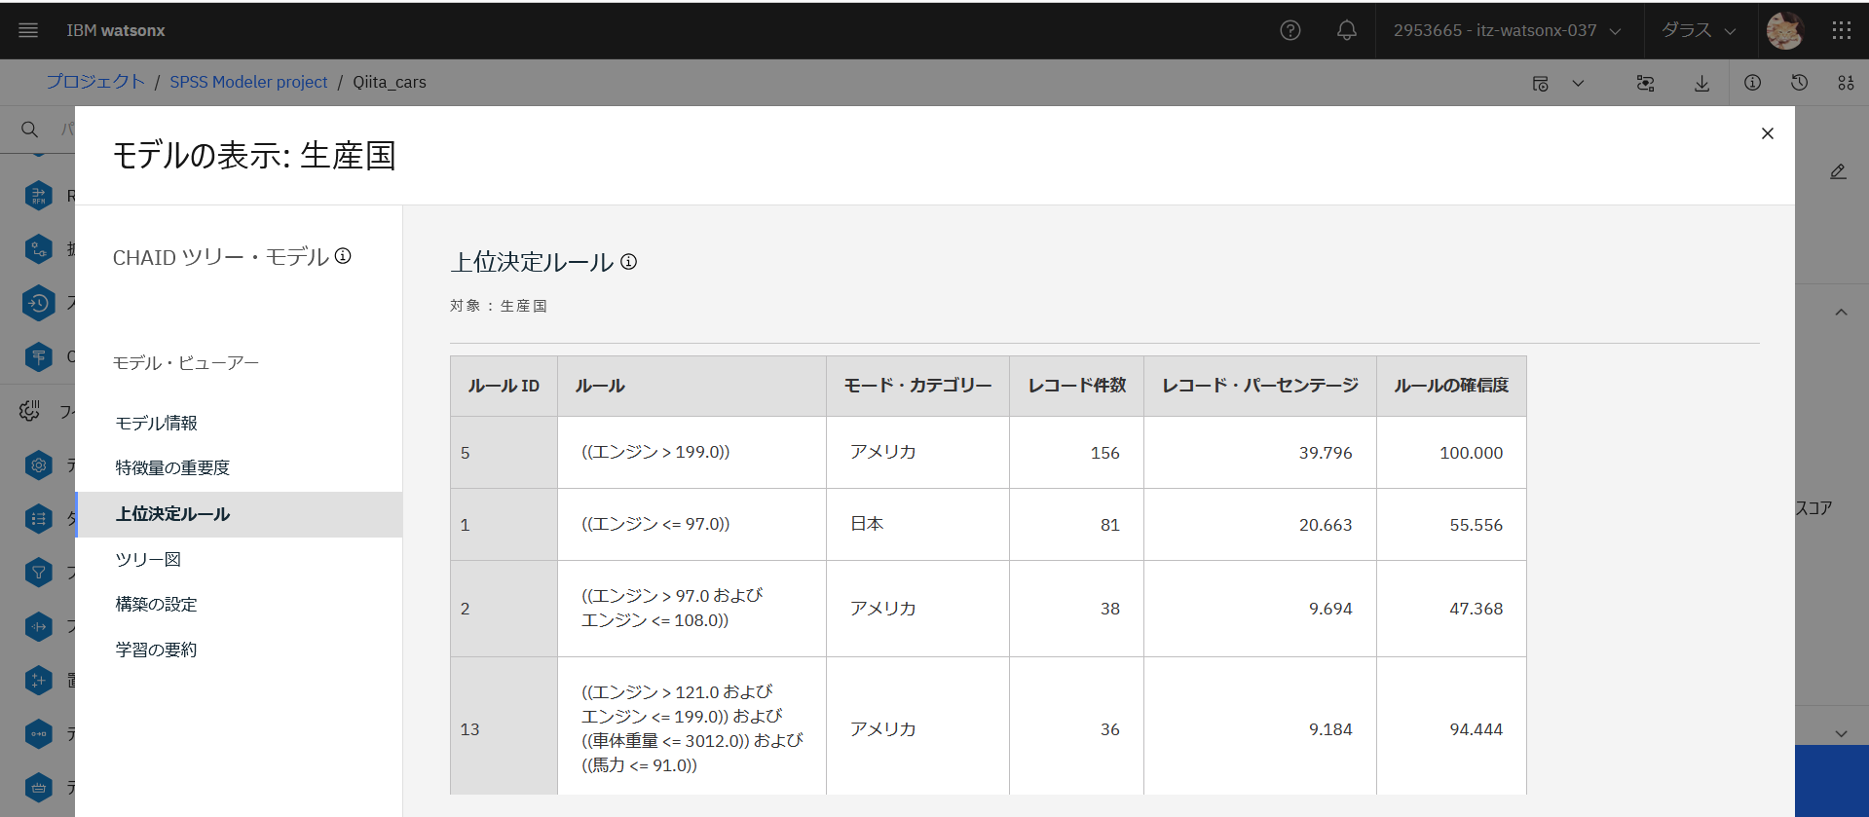Sort by レコード件数 column header
Image resolution: width=1869 pixels, height=817 pixels.
coord(1076,386)
